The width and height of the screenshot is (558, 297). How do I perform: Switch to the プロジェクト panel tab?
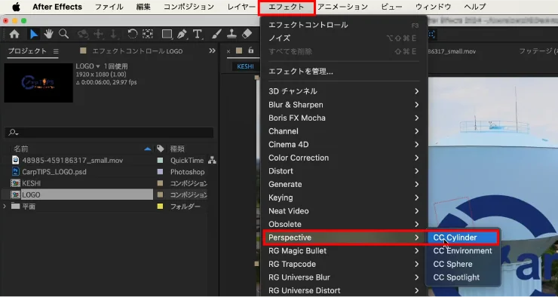(27, 51)
